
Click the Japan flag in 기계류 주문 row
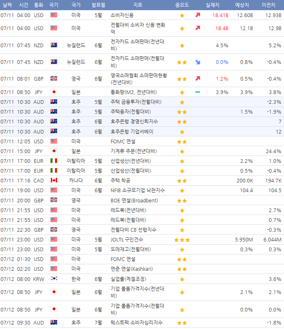(x=54, y=151)
